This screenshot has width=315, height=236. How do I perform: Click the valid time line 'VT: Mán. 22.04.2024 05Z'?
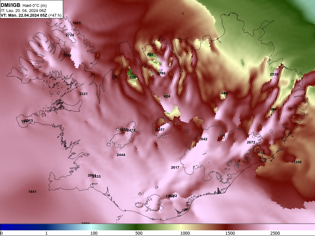coord(24,15)
